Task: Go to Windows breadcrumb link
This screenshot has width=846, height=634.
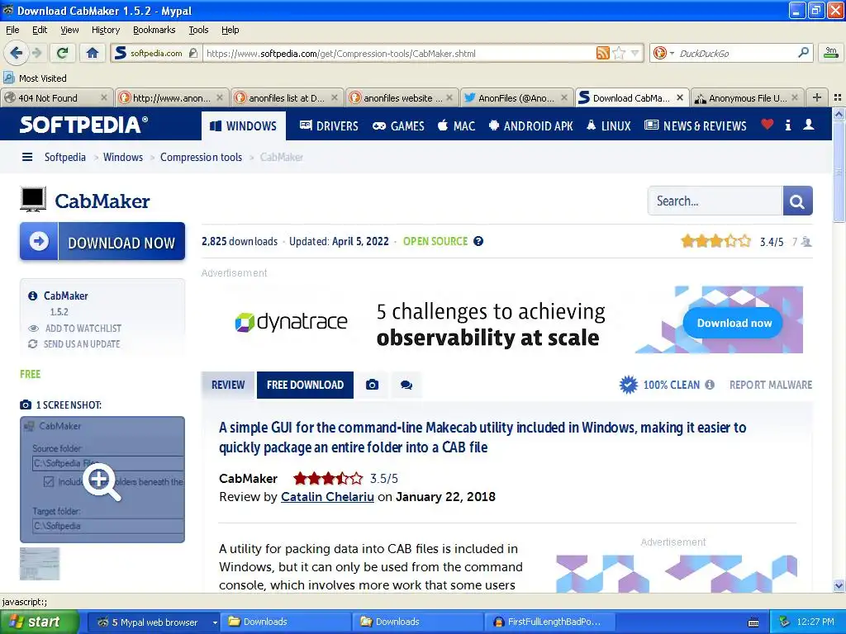Action: click(123, 157)
